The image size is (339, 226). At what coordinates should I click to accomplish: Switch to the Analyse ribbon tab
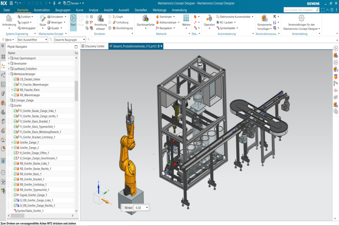(x=93, y=10)
